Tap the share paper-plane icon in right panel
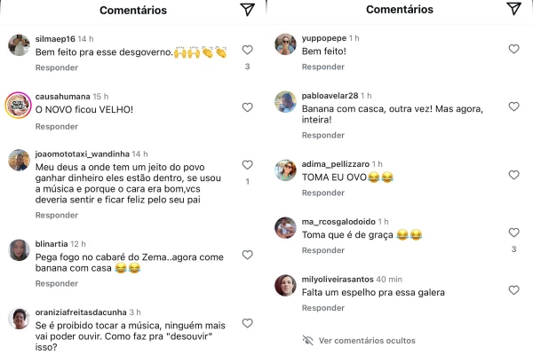 point(513,9)
